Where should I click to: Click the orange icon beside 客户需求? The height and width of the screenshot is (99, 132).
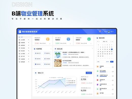coord(97,93)
